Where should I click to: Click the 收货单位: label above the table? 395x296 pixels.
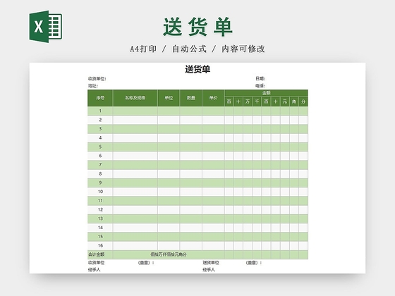tap(97, 79)
